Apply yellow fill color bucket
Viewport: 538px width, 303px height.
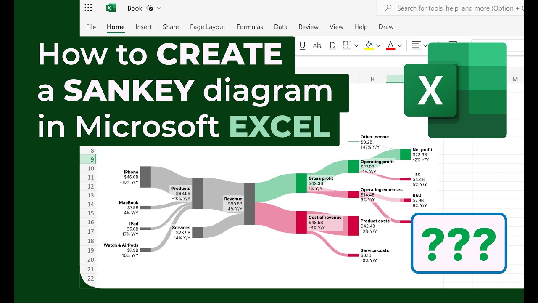pyautogui.click(x=369, y=45)
